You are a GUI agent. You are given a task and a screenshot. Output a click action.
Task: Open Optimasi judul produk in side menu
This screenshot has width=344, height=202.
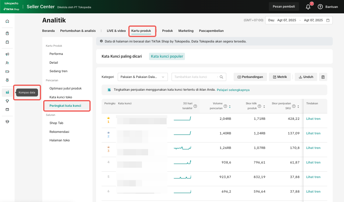(x=65, y=88)
